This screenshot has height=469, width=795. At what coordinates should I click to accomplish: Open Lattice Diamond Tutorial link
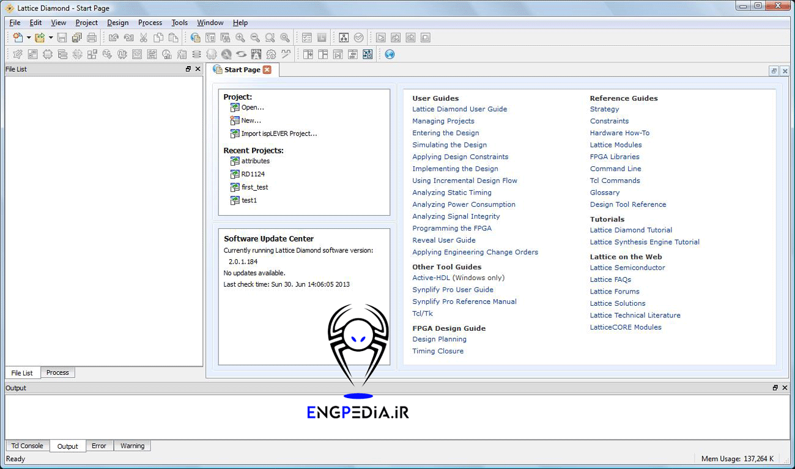[x=630, y=230]
